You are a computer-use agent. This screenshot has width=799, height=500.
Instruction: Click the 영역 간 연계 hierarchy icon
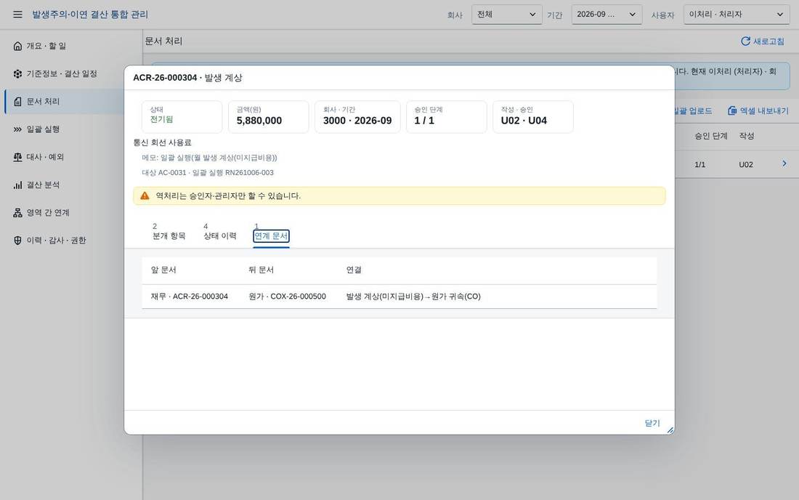point(18,212)
